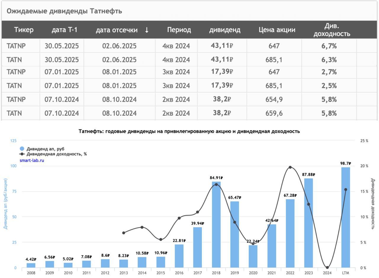Image resolution: width=379 pixels, height=278 pixels.
Task: Click the 2022 peak yield data point
Action: [290, 167]
